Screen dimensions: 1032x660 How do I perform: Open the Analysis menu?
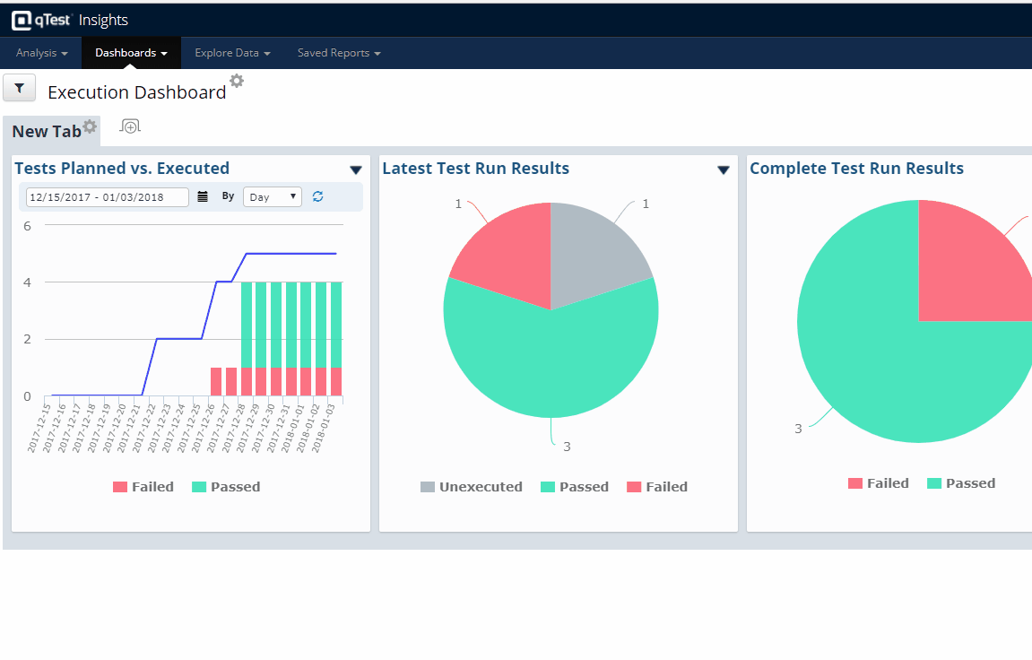tap(41, 53)
